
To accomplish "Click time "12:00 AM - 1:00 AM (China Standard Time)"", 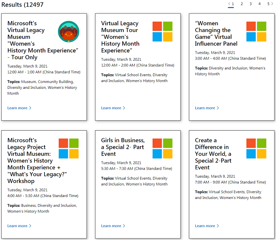I will pos(44,72).
